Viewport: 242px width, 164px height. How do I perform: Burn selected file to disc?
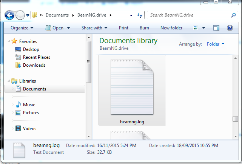[144, 28]
